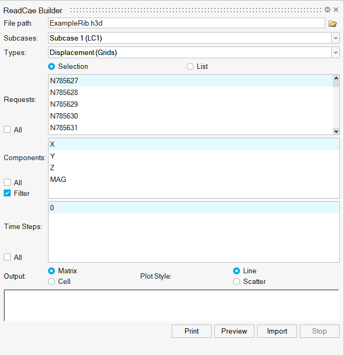Uncheck the Filter checkbox
Viewport: 344px width, 356px height.
tap(7, 193)
